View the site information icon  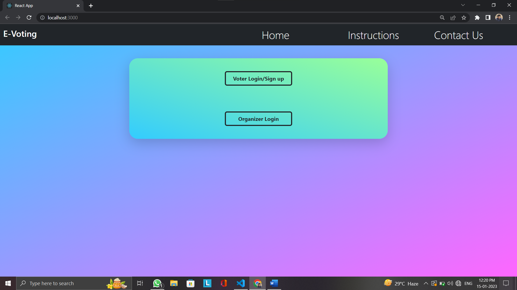coord(42,17)
